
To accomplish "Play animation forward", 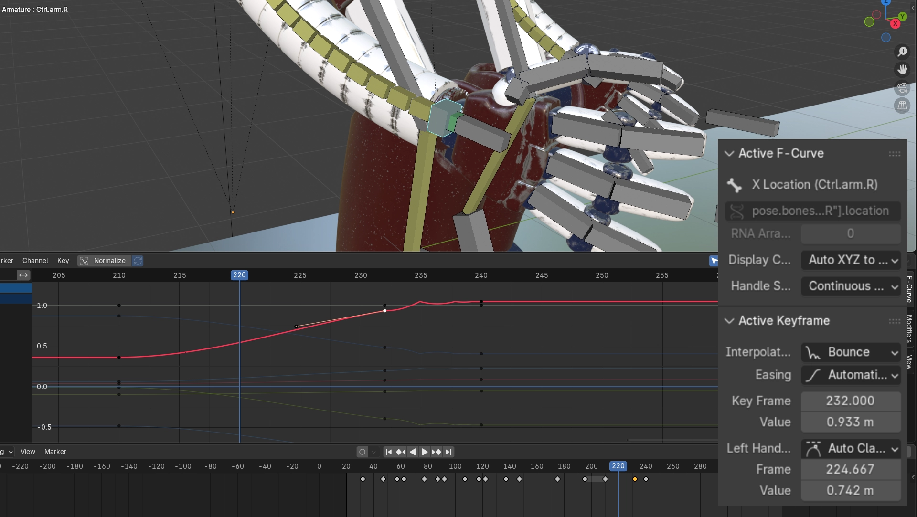I will tap(424, 452).
